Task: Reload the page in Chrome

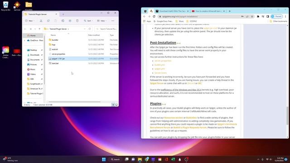Action: pos(154,16)
